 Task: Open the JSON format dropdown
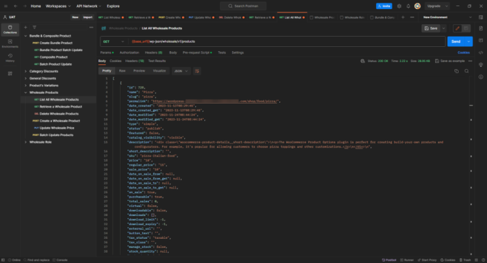(x=181, y=71)
